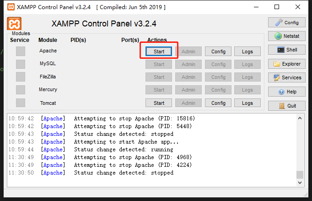Start the Mercury module
Viewport: 312px width, 201px height.
click(159, 90)
